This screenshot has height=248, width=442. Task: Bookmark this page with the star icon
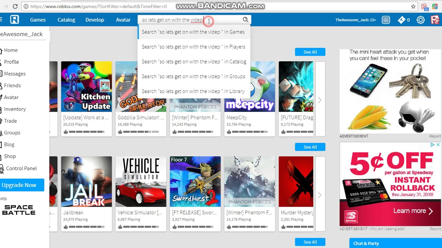click(x=413, y=6)
